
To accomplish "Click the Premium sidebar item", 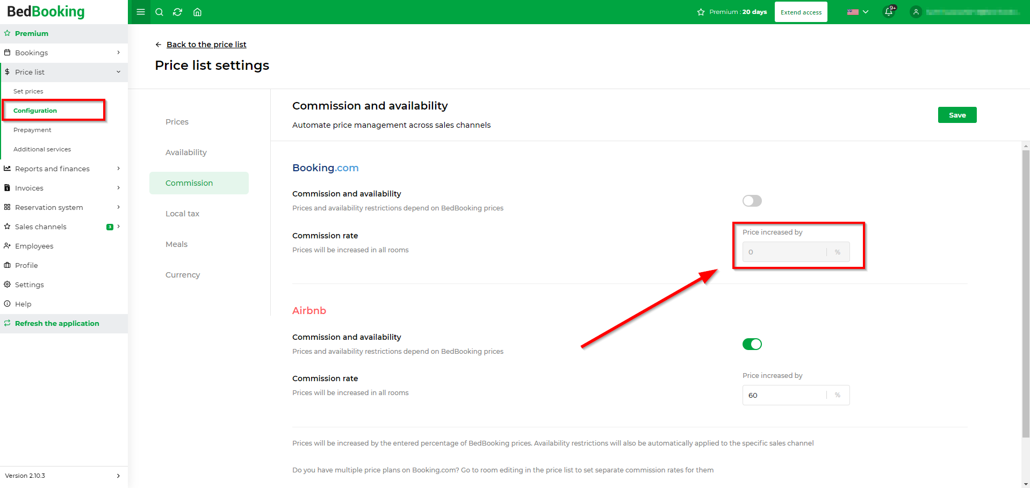I will pyautogui.click(x=64, y=33).
